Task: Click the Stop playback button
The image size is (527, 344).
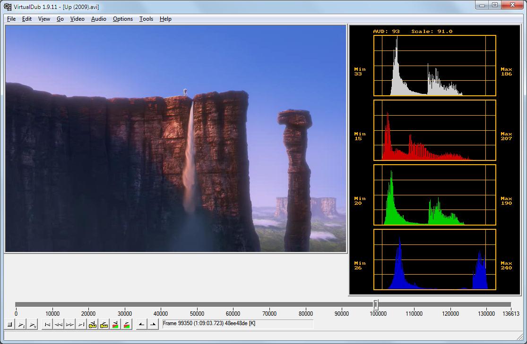Action: (x=9, y=325)
